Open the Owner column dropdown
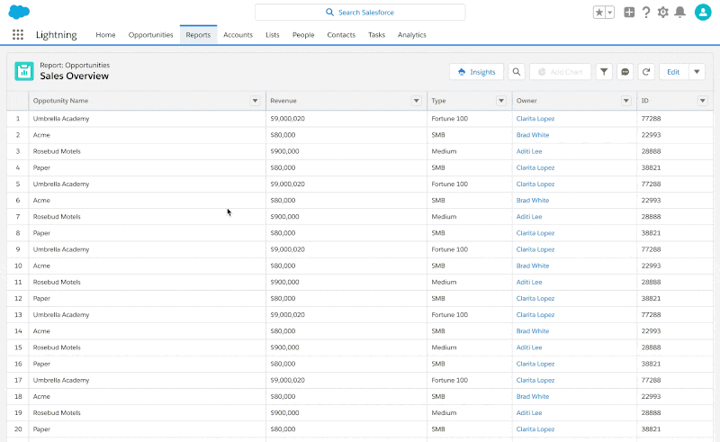Screen dimensions: 720x442 pyautogui.click(x=625, y=101)
